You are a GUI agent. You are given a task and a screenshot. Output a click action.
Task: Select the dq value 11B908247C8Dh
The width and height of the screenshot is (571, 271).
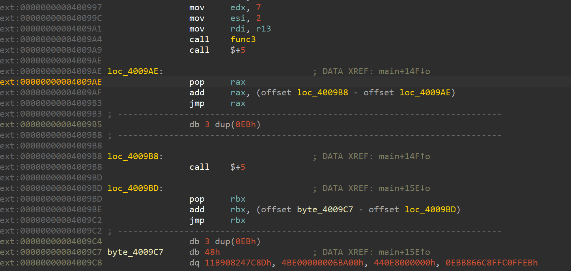(238, 263)
